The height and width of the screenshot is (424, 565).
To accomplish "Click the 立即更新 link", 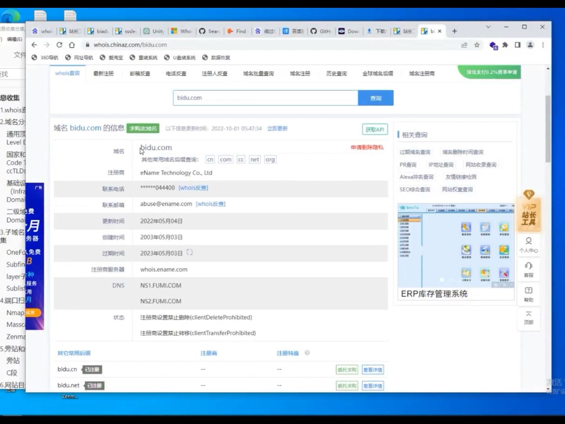I will [x=277, y=128].
